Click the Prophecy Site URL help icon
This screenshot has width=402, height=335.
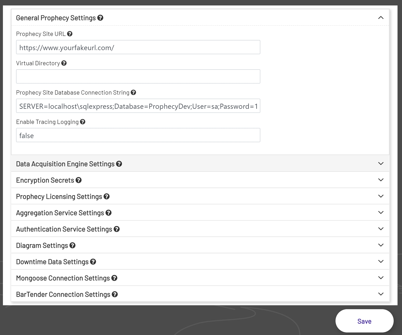tap(70, 34)
